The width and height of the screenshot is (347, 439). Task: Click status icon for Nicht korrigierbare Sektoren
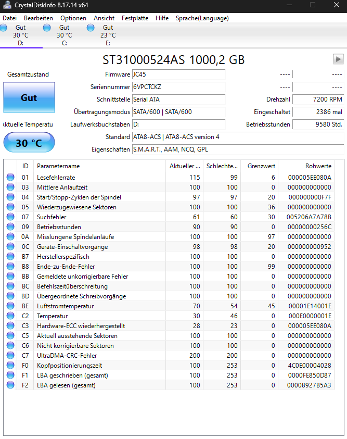[10, 345]
